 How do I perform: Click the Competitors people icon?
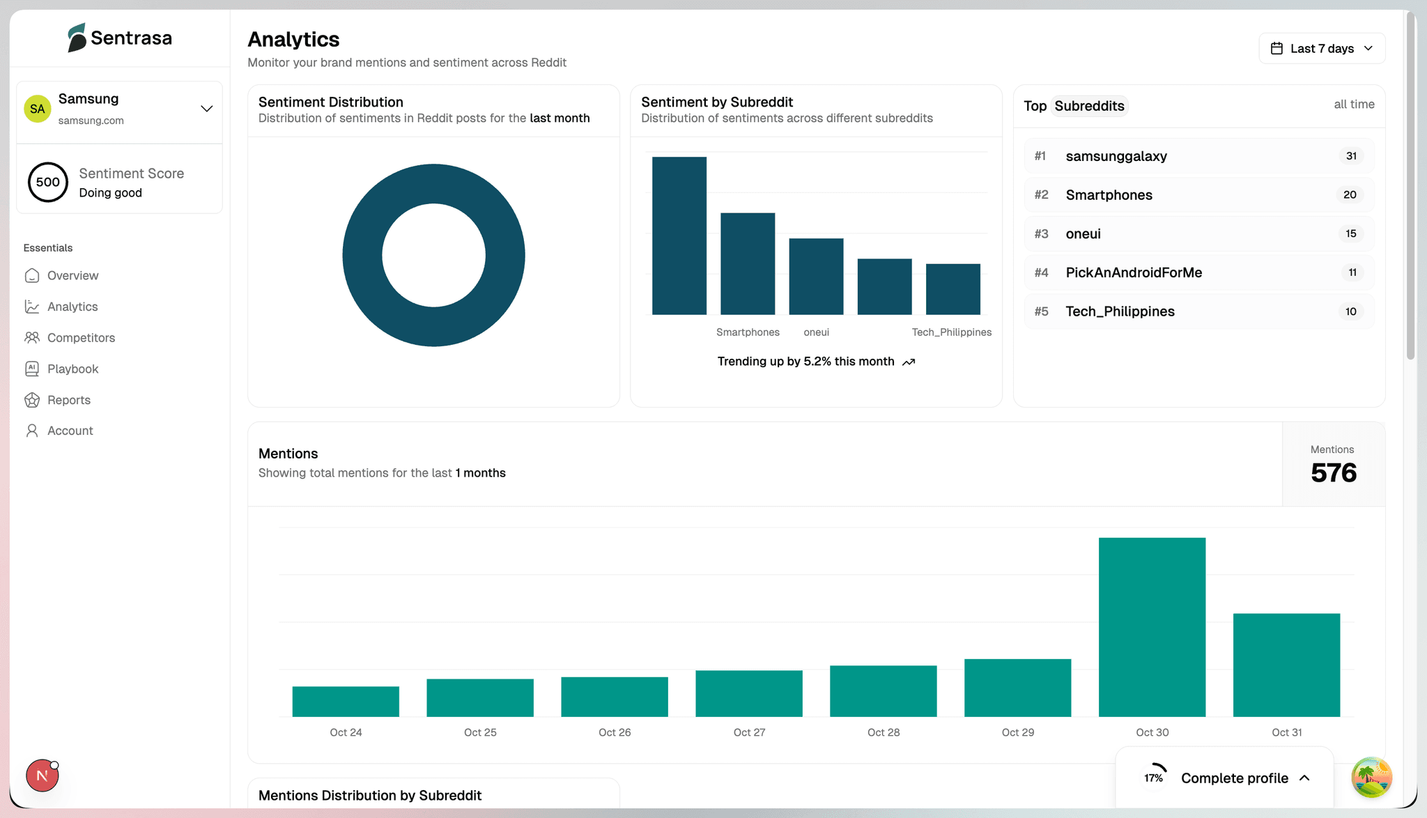pos(32,337)
